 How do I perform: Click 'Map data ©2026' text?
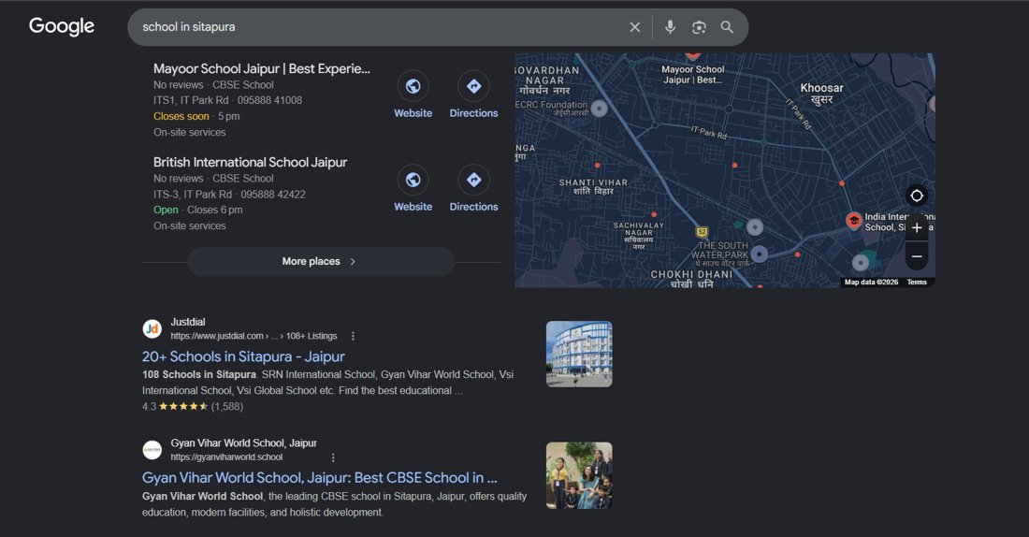[x=871, y=283]
